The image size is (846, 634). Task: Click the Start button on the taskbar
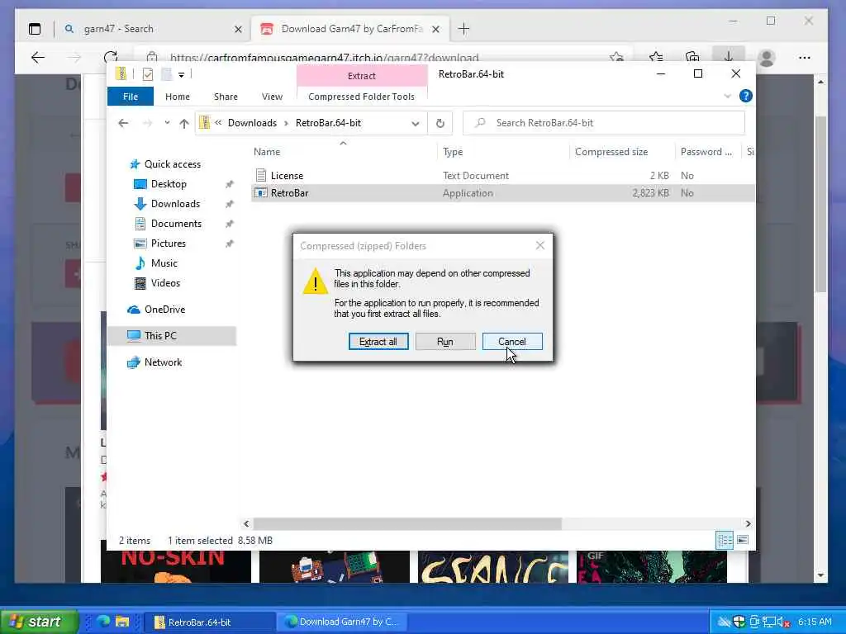coord(40,621)
